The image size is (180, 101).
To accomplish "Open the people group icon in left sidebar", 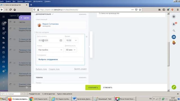I will click(4, 43).
